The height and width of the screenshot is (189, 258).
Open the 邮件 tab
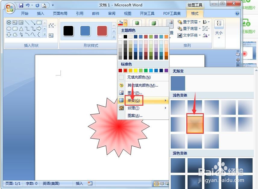click(x=96, y=14)
